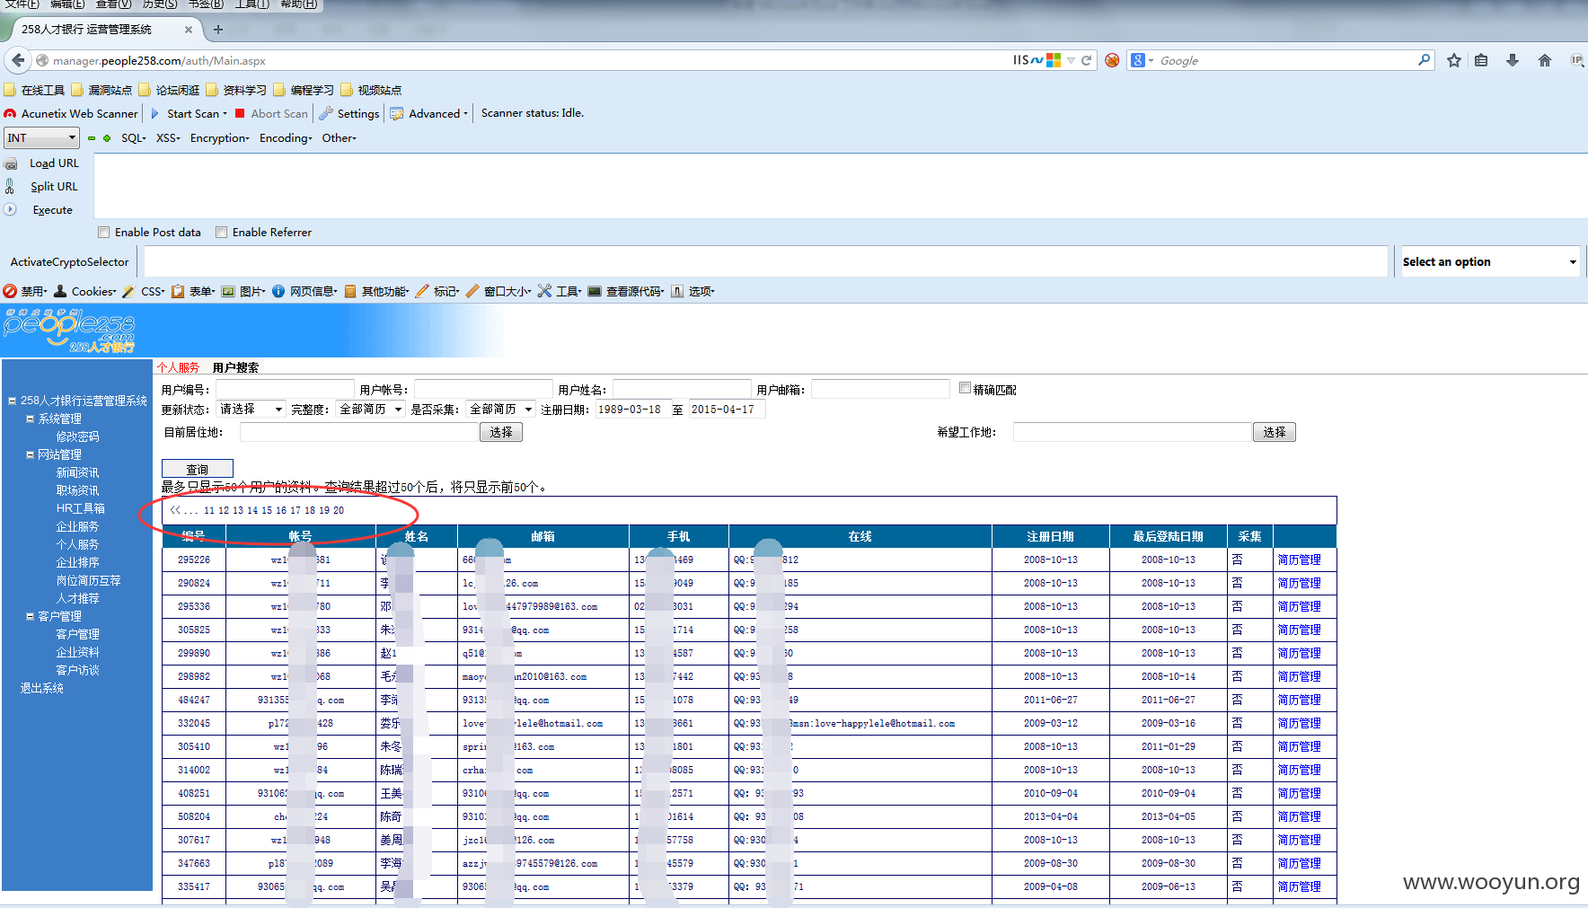The width and height of the screenshot is (1588, 908).
Task: Bookmark the page with the star icon
Action: click(1454, 60)
